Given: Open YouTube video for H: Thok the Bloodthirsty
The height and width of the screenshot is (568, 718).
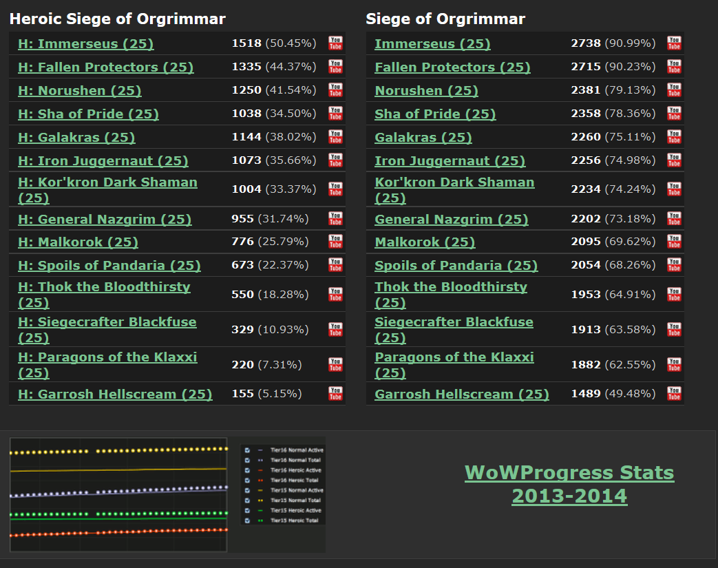Looking at the screenshot, I should pyautogui.click(x=336, y=295).
